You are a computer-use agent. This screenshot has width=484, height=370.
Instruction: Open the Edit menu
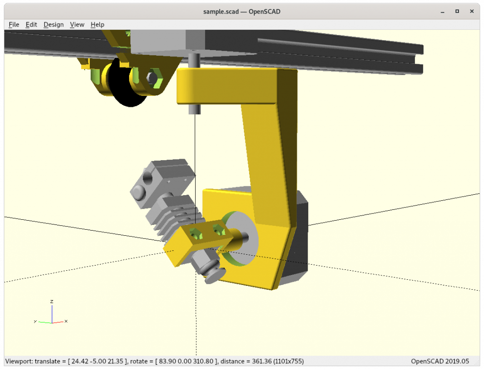(x=31, y=25)
